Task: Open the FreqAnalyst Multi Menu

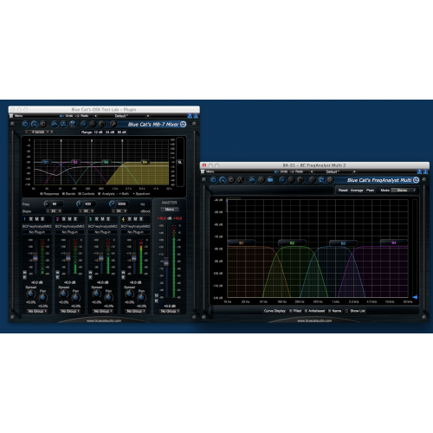Action: [x=208, y=171]
